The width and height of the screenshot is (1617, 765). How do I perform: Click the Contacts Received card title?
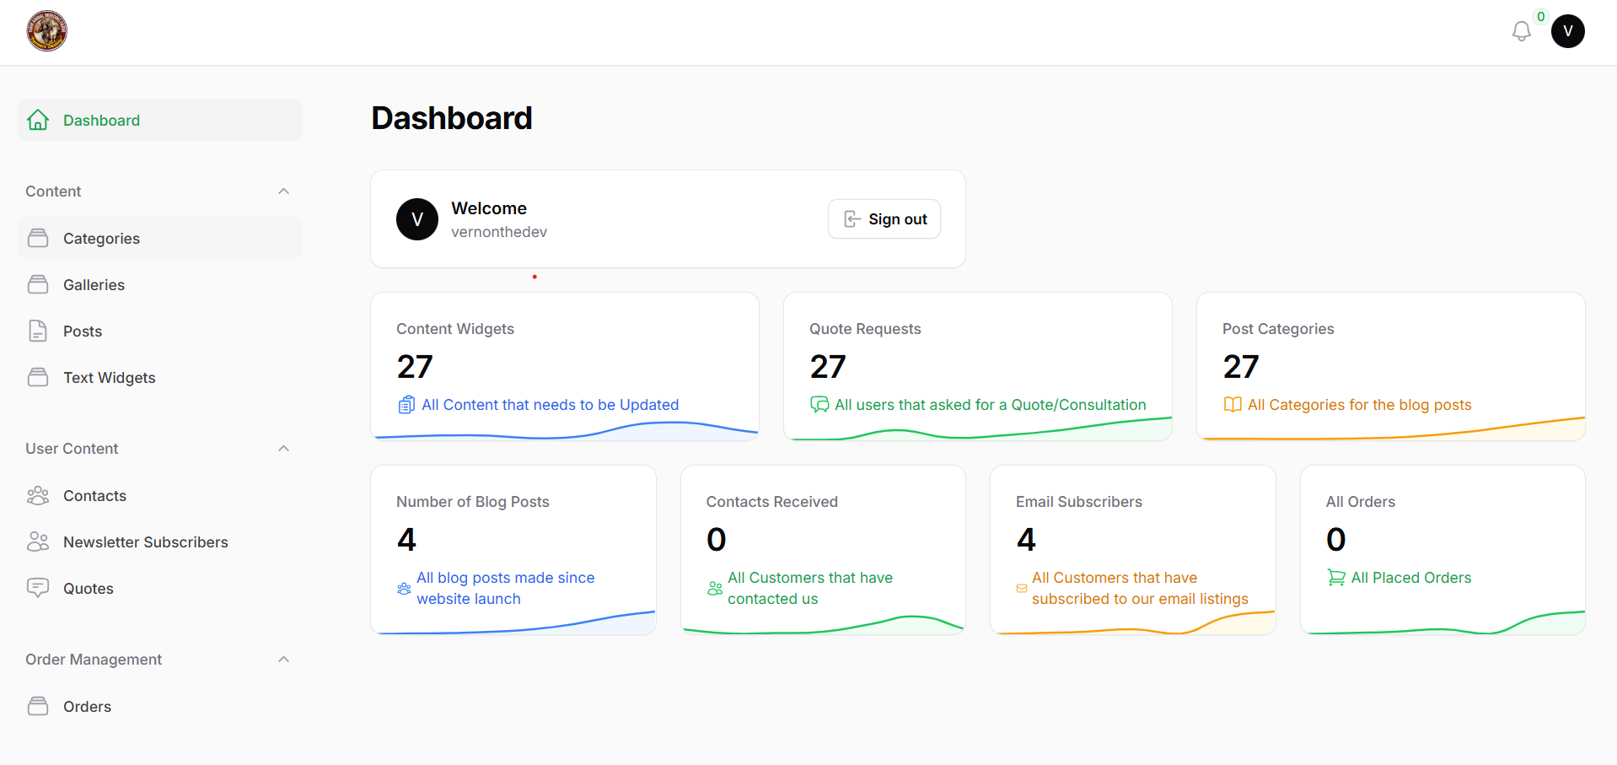[x=772, y=502]
